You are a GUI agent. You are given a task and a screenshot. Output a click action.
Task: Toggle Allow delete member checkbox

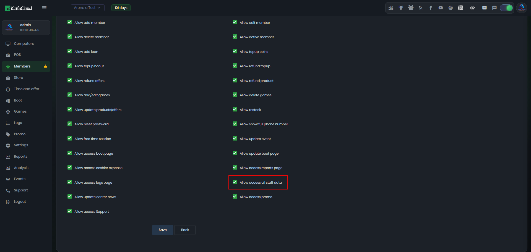click(70, 37)
